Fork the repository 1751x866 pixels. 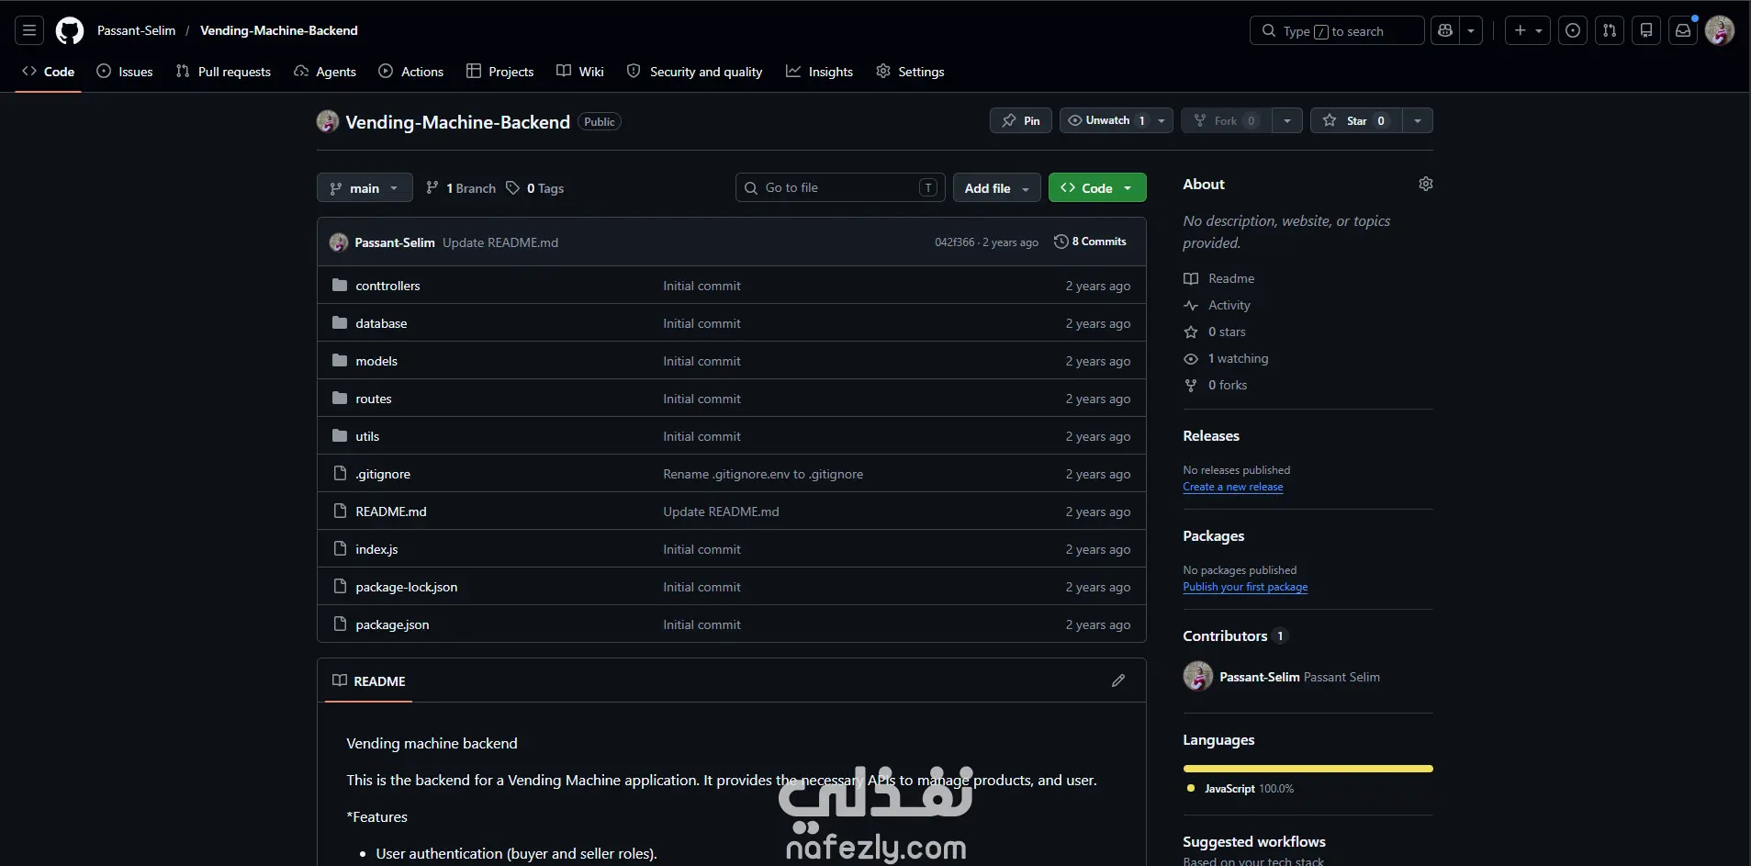[1227, 120]
